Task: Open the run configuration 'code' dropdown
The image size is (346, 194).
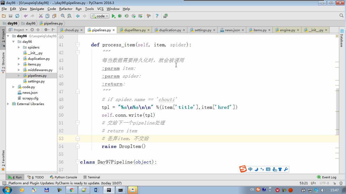Action: coord(100,16)
